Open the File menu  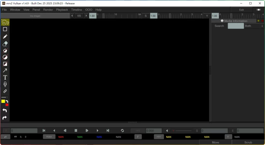4,10
